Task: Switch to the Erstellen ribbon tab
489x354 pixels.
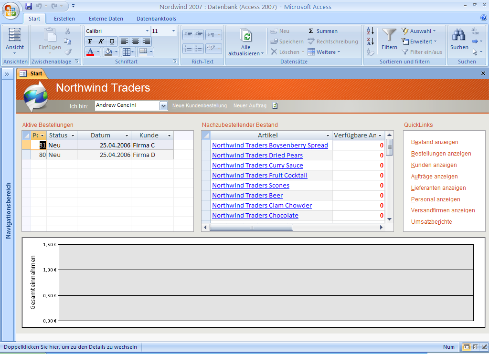Action: pyautogui.click(x=64, y=19)
